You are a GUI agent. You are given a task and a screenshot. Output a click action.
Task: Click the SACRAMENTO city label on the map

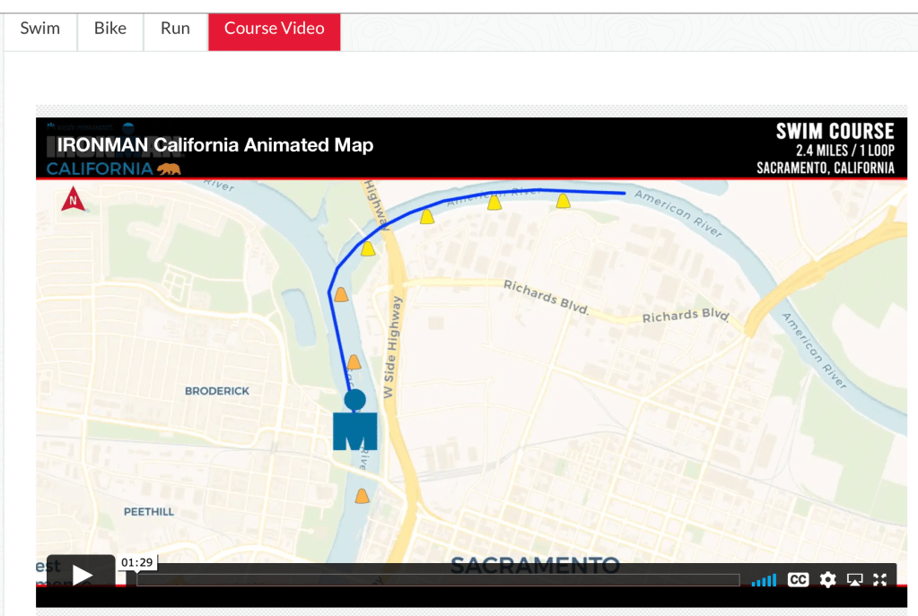(x=534, y=566)
